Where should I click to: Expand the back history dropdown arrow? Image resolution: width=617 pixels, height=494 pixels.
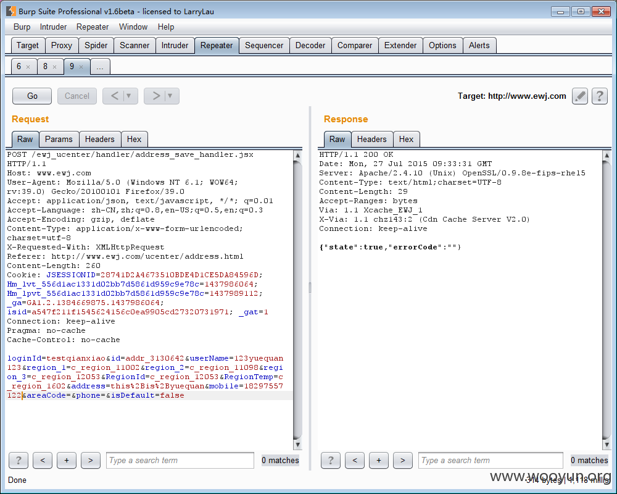pos(129,96)
